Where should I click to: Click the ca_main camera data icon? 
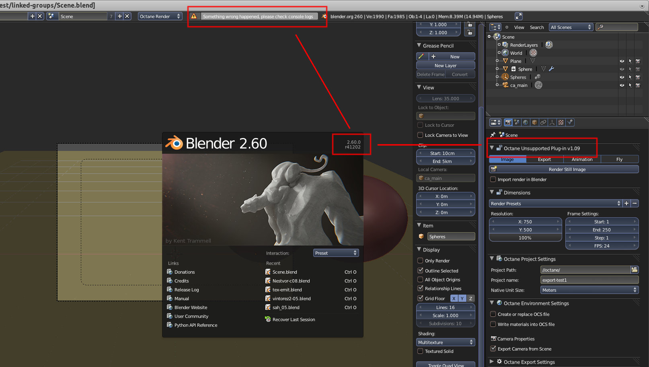(x=539, y=85)
